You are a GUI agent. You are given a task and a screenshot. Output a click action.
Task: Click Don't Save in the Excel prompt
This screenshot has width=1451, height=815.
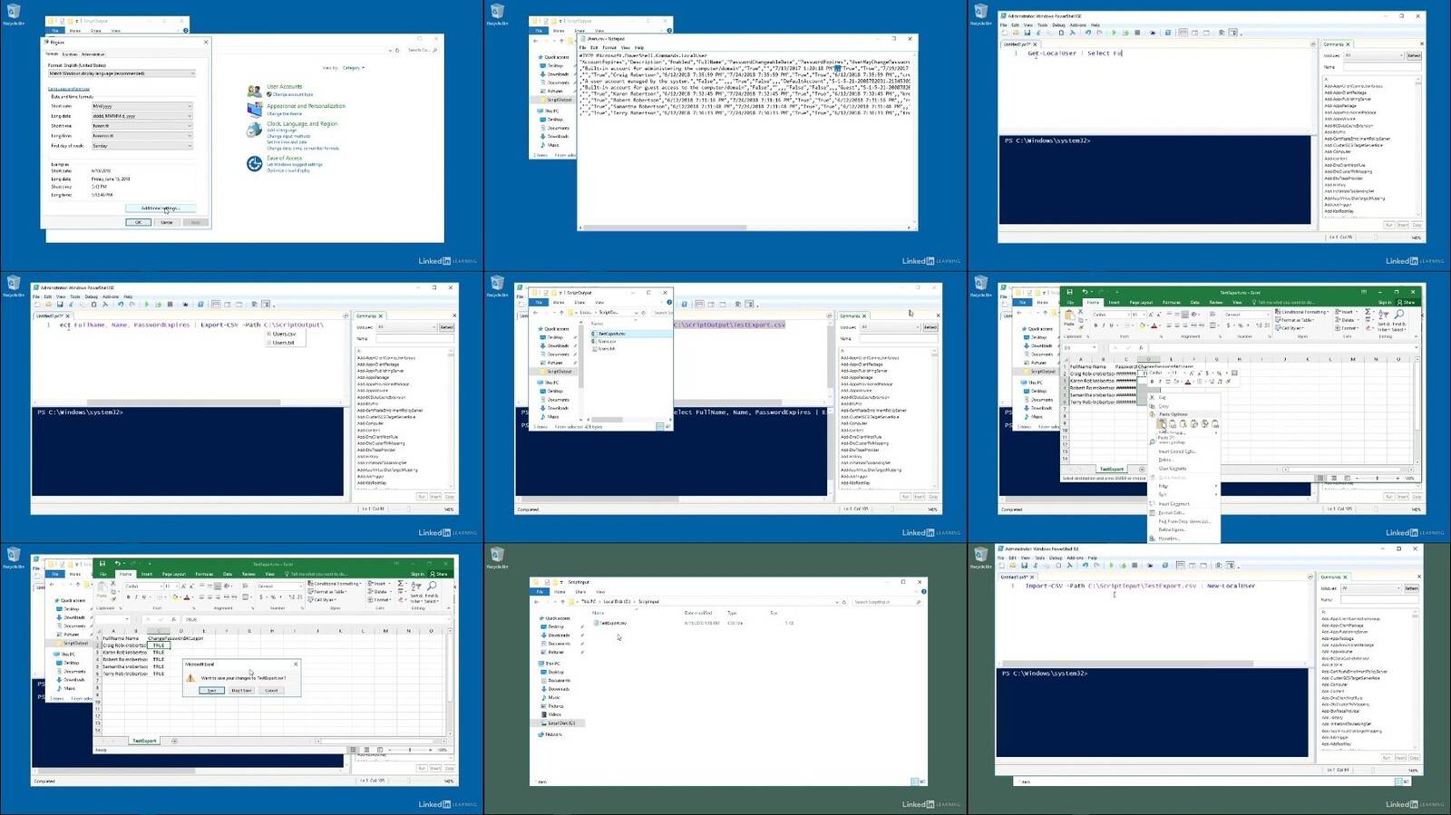241,691
